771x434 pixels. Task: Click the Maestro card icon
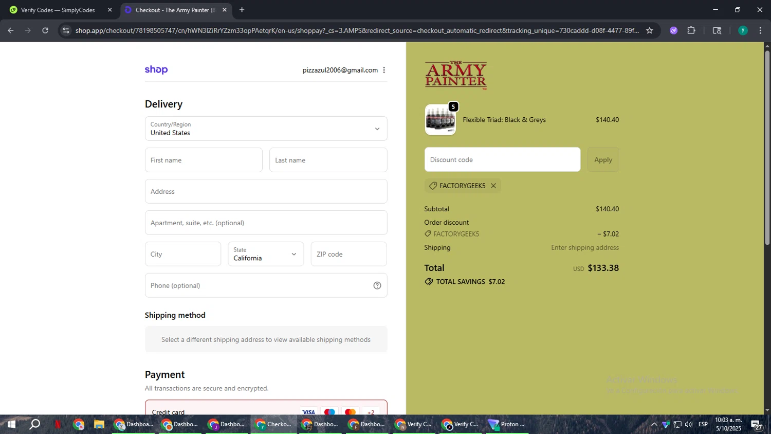329,412
